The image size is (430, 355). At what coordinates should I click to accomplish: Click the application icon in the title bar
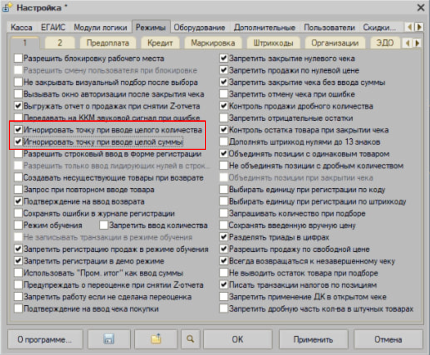coord(8,7)
